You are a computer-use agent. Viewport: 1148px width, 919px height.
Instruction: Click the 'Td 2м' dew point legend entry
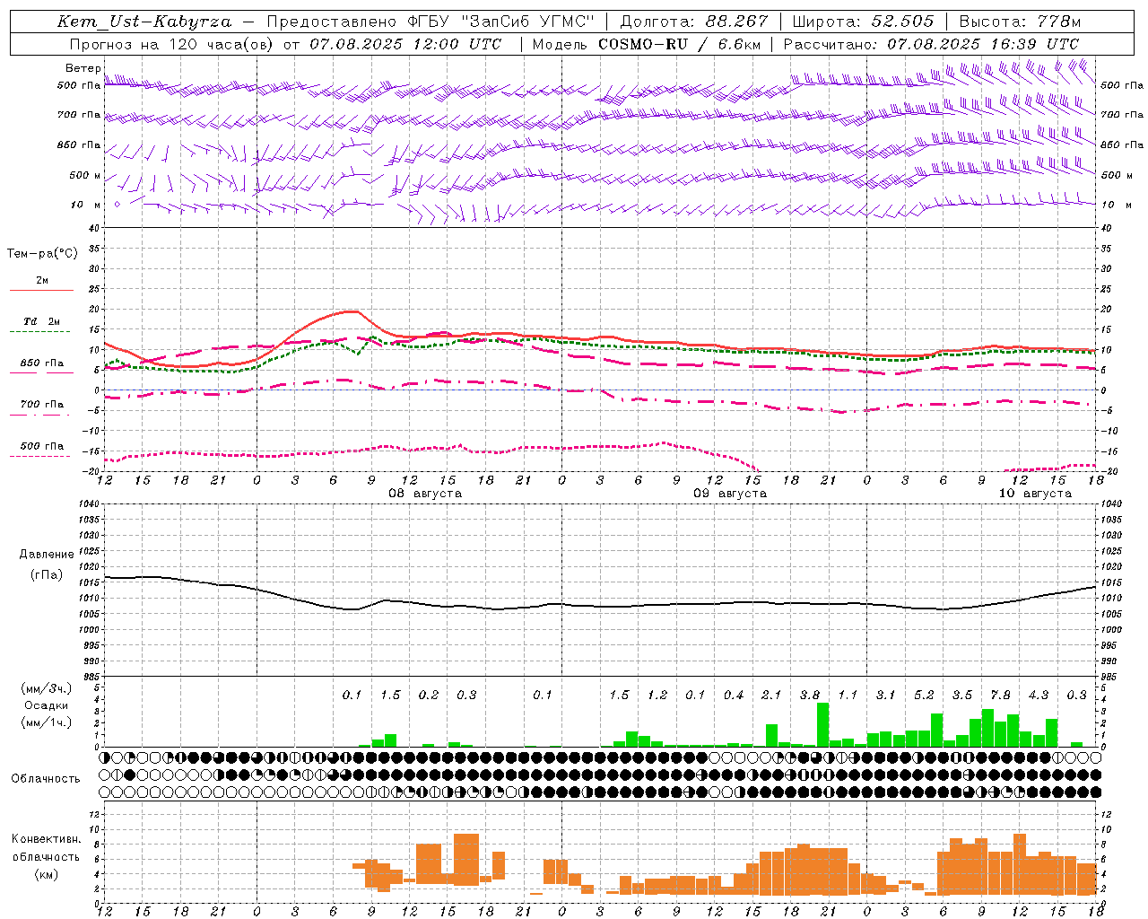pos(42,321)
